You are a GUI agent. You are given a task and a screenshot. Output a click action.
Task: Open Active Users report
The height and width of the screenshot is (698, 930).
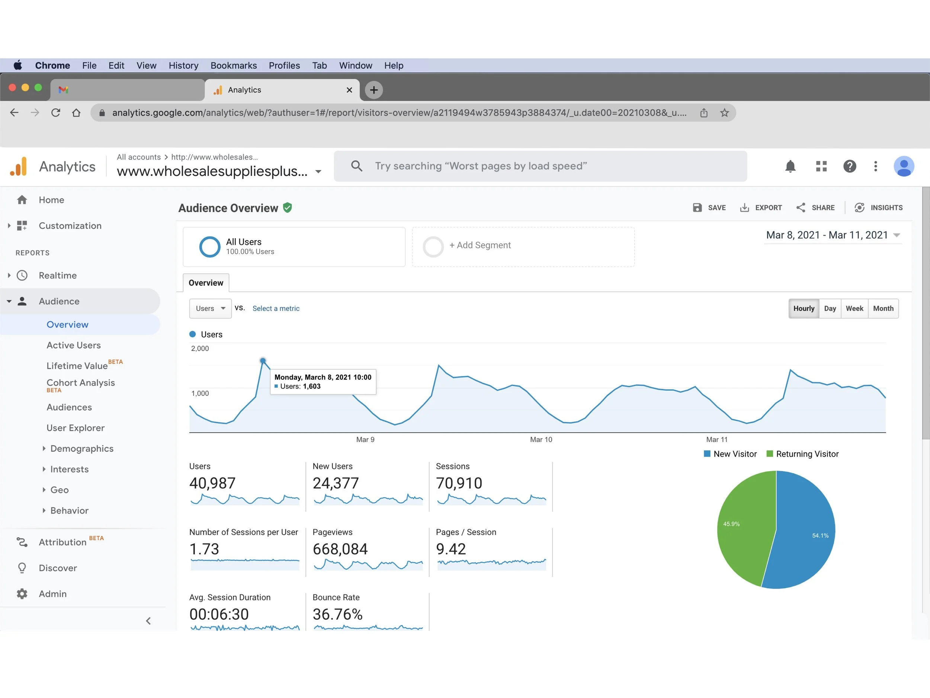point(74,345)
